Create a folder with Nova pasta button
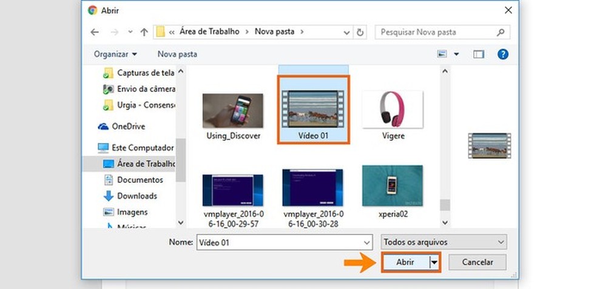The image size is (597, 289). click(x=177, y=54)
